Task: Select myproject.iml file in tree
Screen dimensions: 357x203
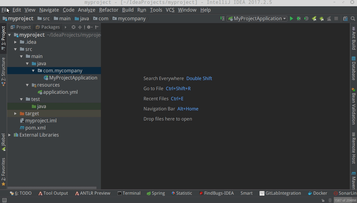Action: [38, 121]
